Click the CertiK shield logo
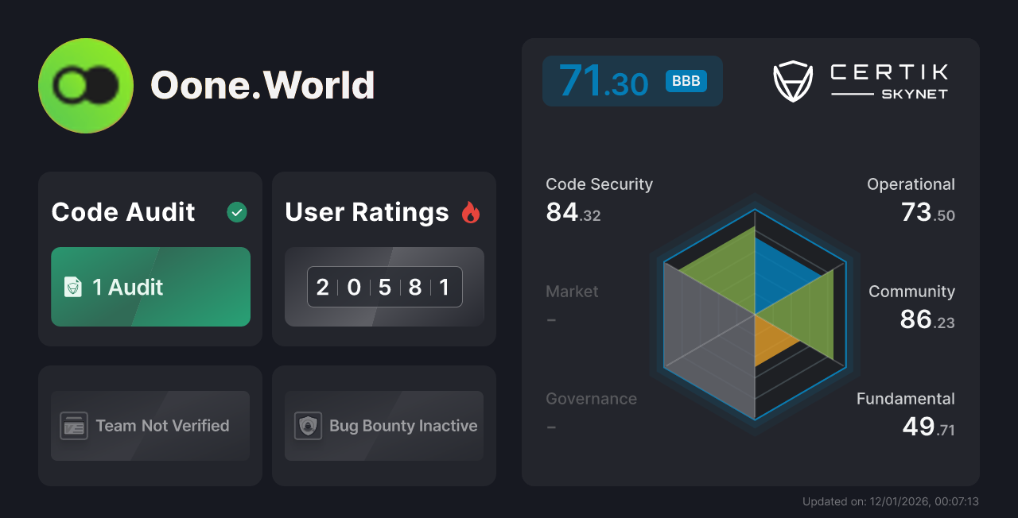Screen dimensions: 1018x518 [x=792, y=79]
